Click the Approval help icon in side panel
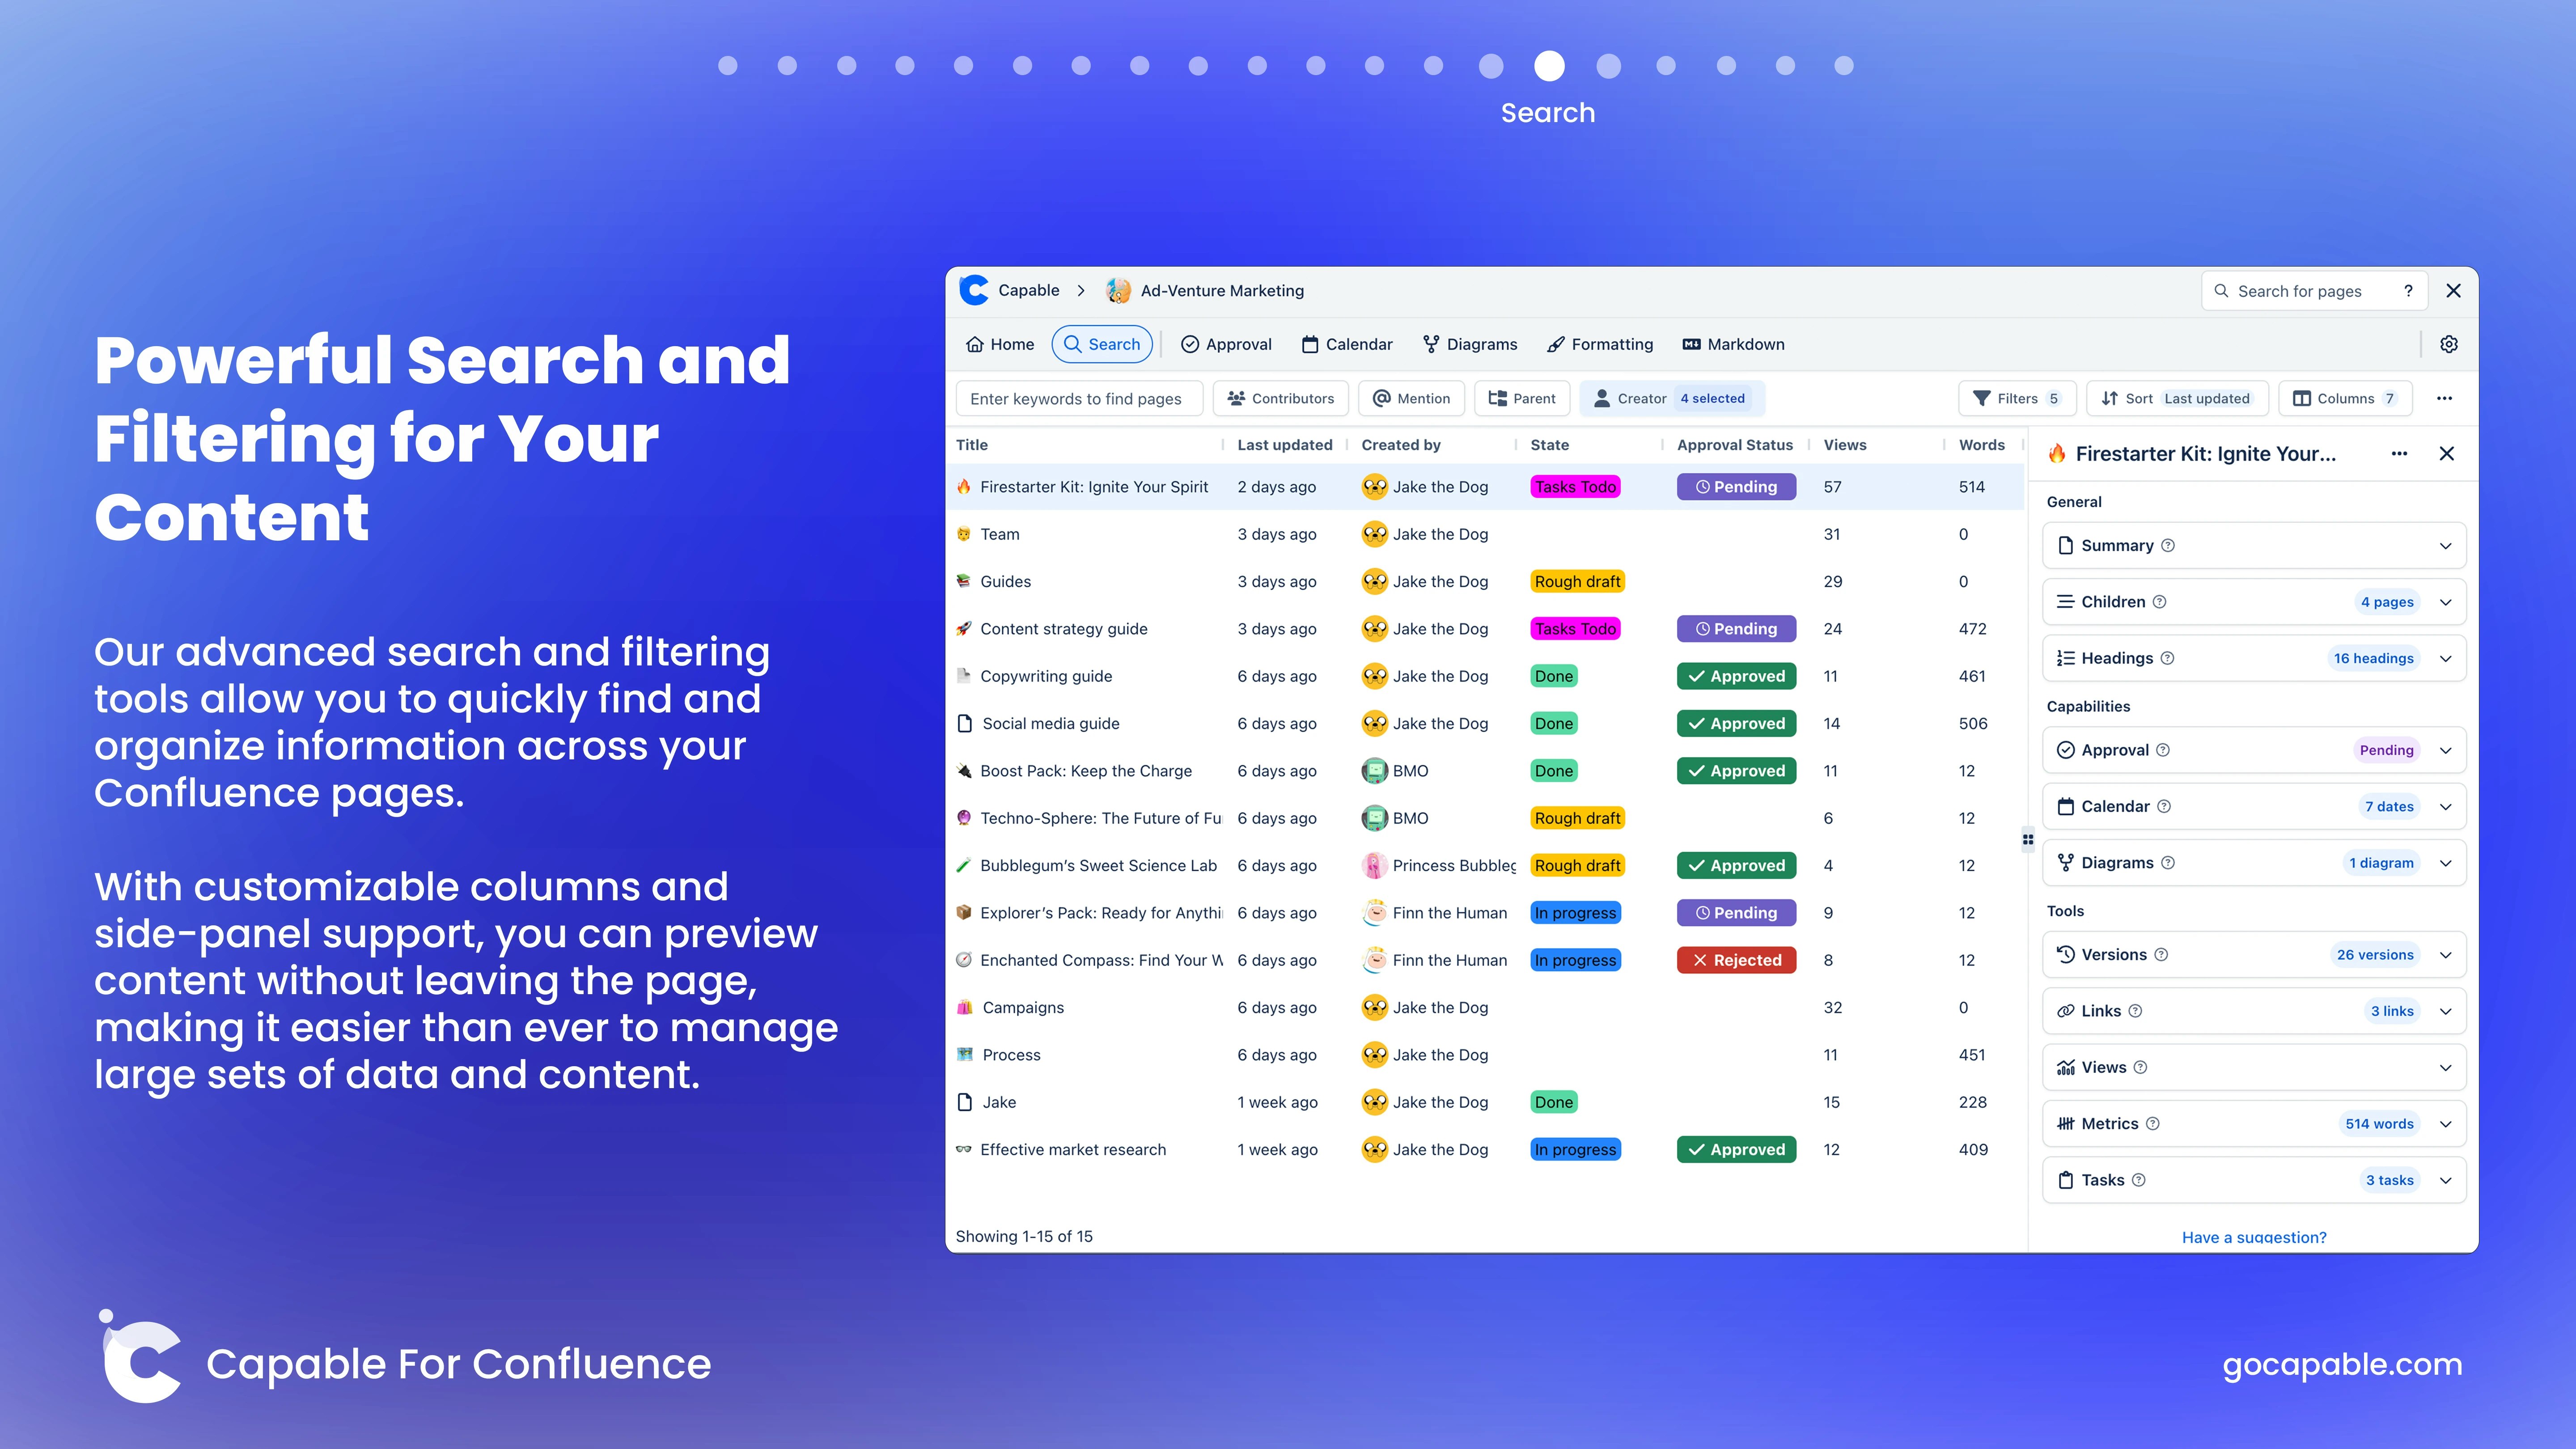Image resolution: width=2576 pixels, height=1449 pixels. [2163, 750]
